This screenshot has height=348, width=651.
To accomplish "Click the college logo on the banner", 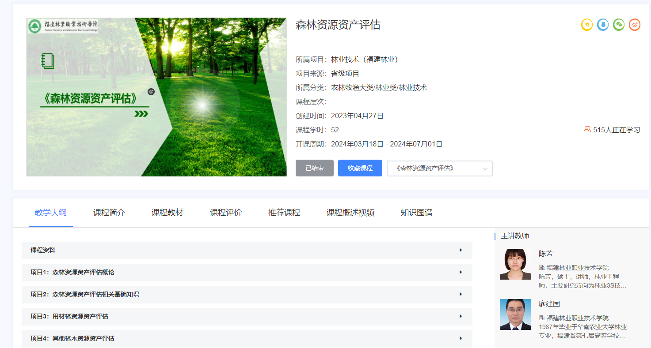I will (63, 26).
